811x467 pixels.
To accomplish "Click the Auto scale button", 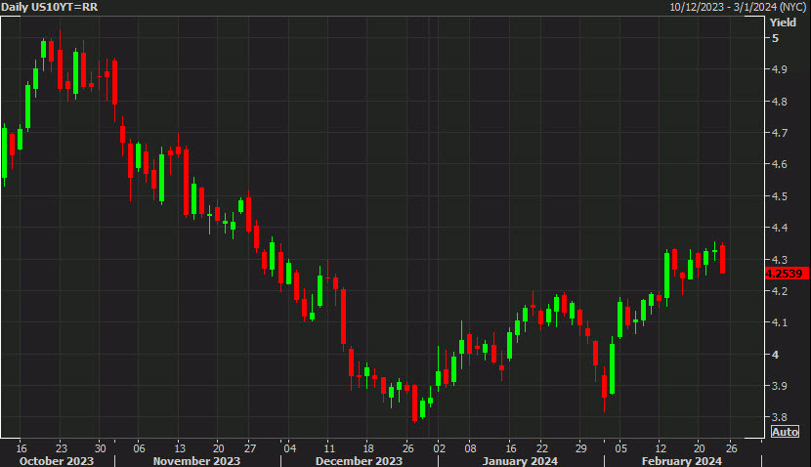I will tap(785, 432).
